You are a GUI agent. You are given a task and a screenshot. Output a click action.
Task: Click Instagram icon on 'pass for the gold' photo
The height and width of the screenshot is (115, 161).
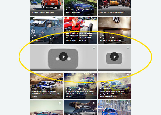(x=60, y=76)
